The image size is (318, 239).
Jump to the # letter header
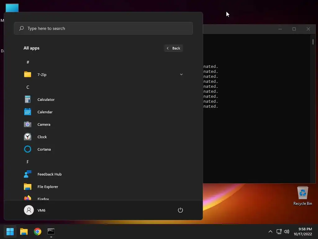click(28, 62)
